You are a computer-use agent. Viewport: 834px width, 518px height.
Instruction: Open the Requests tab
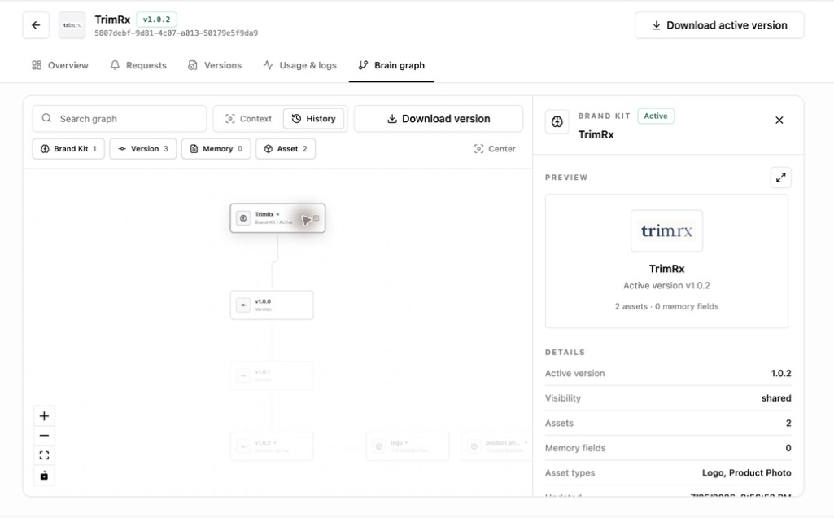tap(138, 65)
